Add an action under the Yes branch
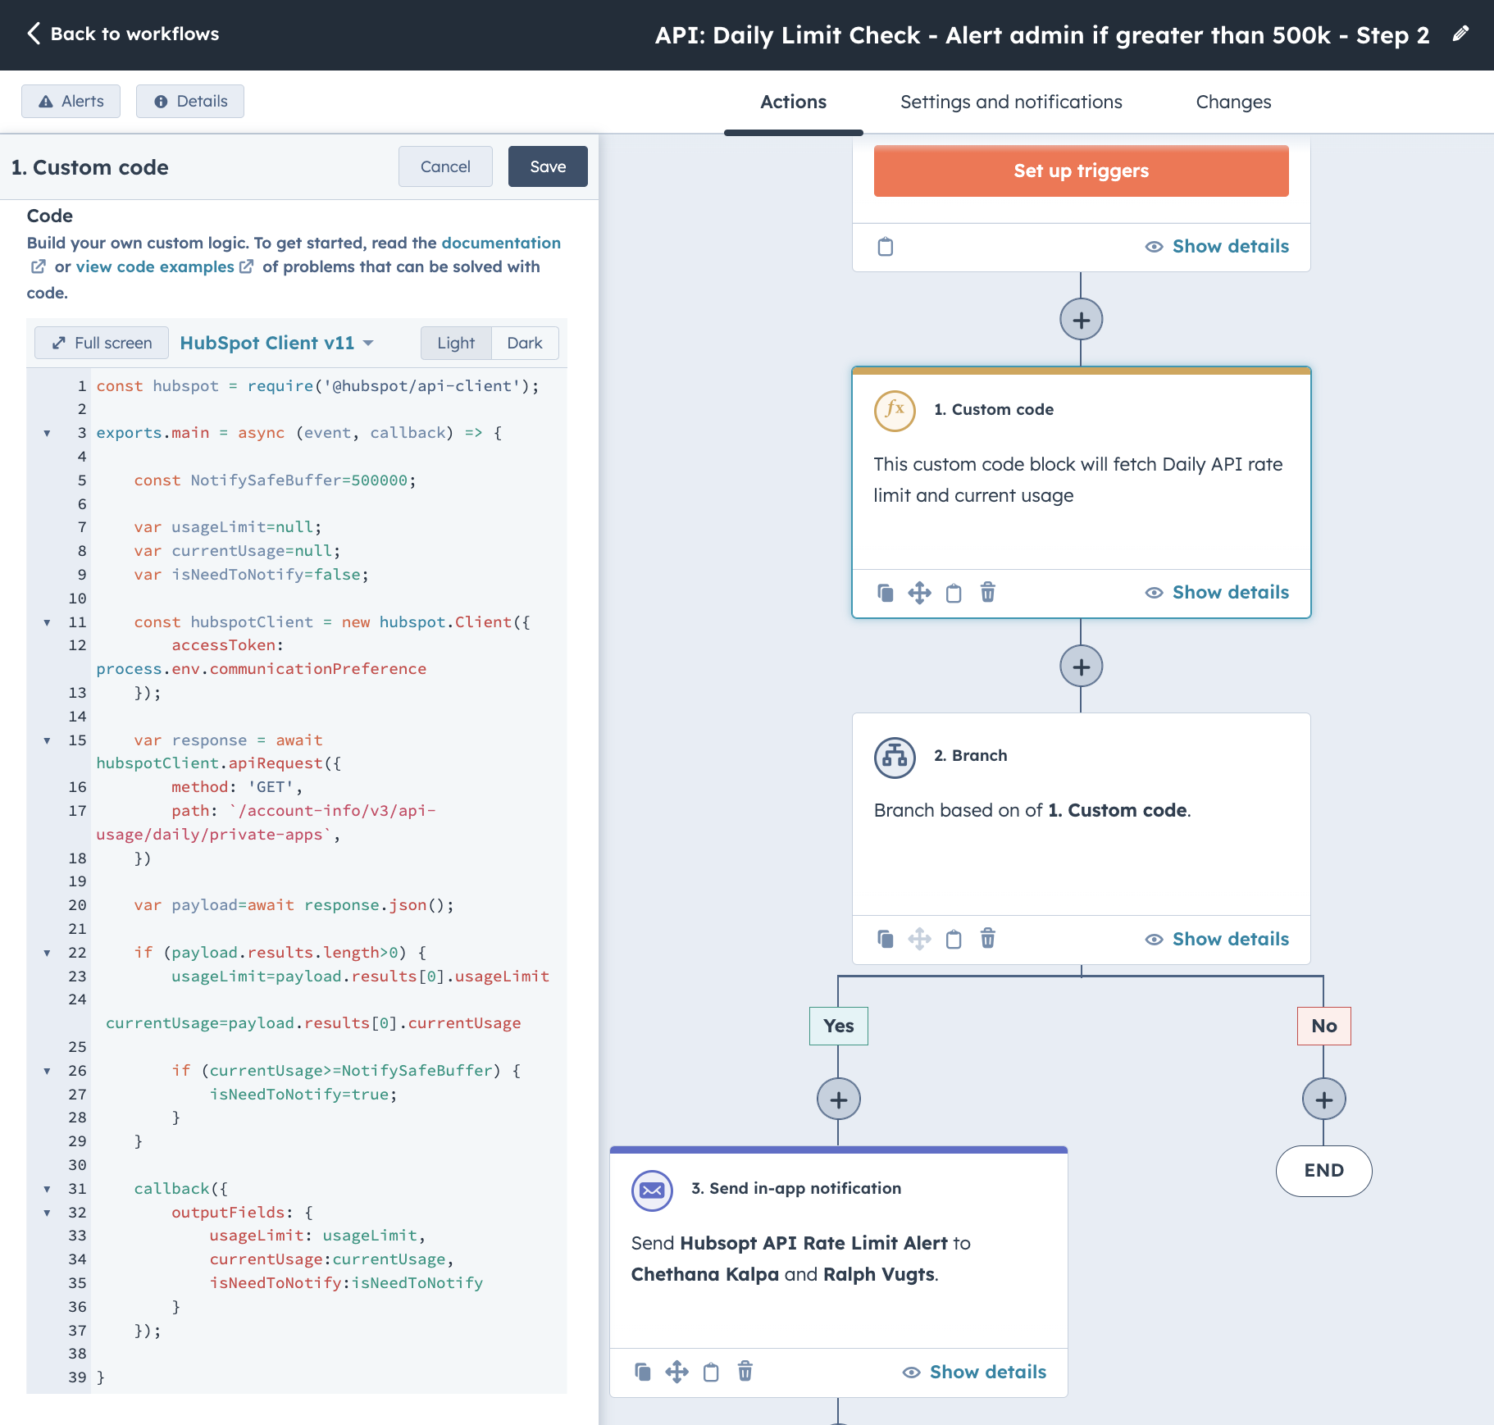Screen dimensions: 1494x1425 coord(838,1099)
